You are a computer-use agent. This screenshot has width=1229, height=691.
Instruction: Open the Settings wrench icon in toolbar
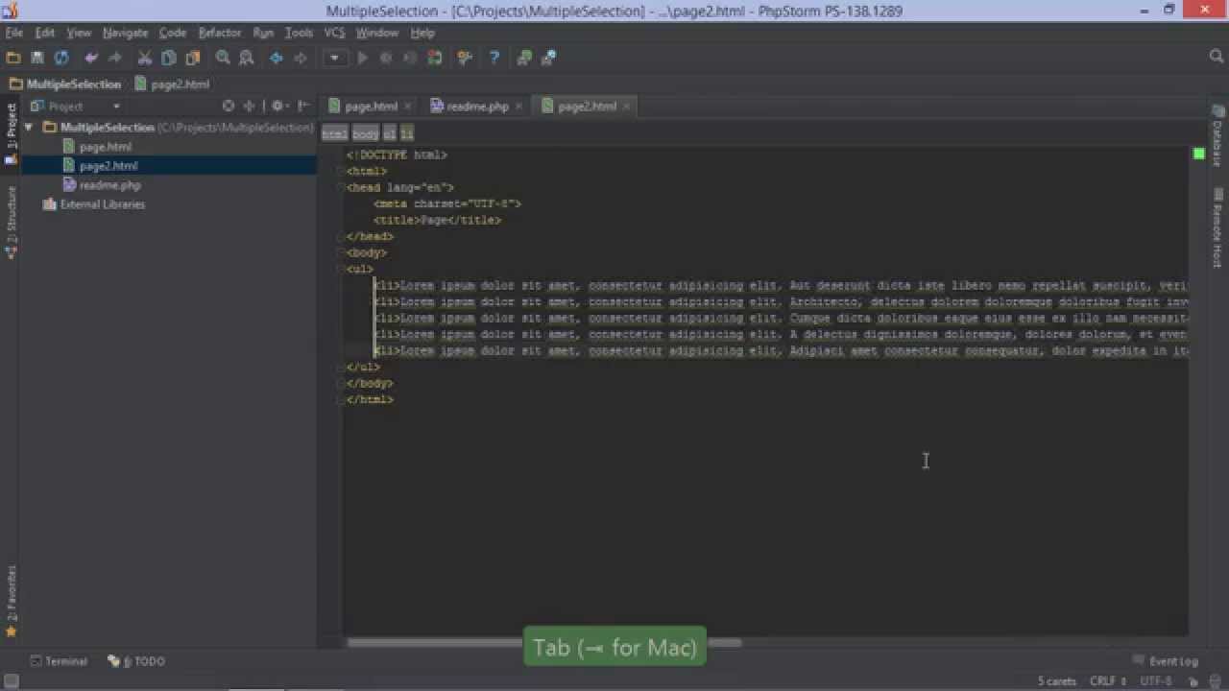pos(465,58)
